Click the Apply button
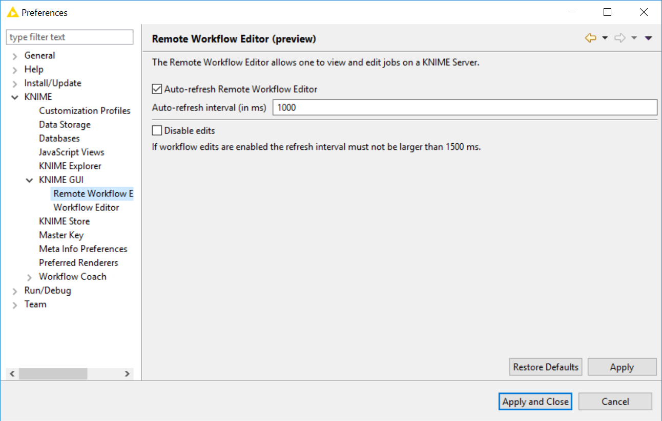The width and height of the screenshot is (662, 421). pyautogui.click(x=622, y=367)
